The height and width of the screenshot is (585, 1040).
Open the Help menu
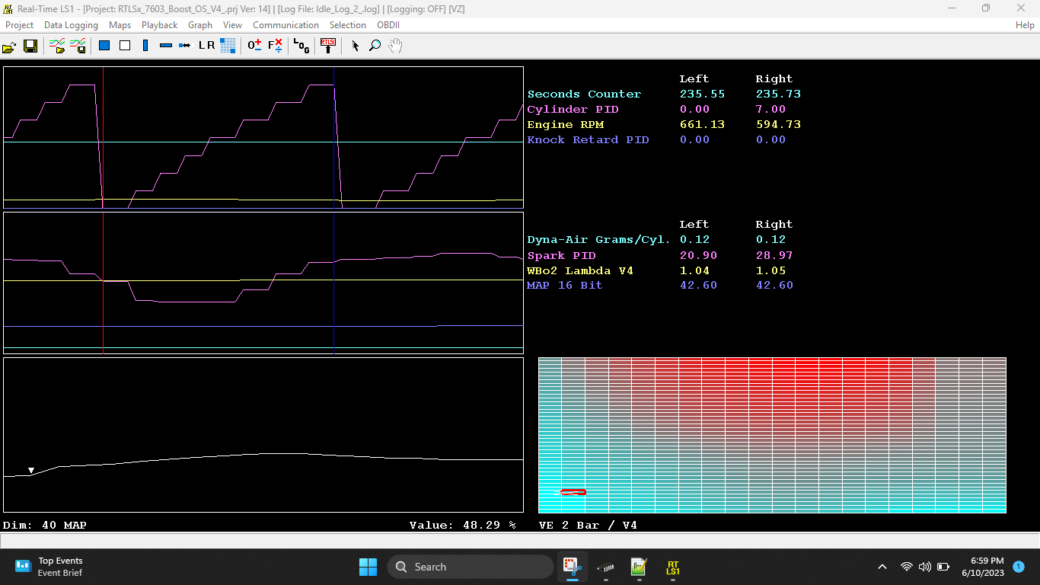[1025, 25]
